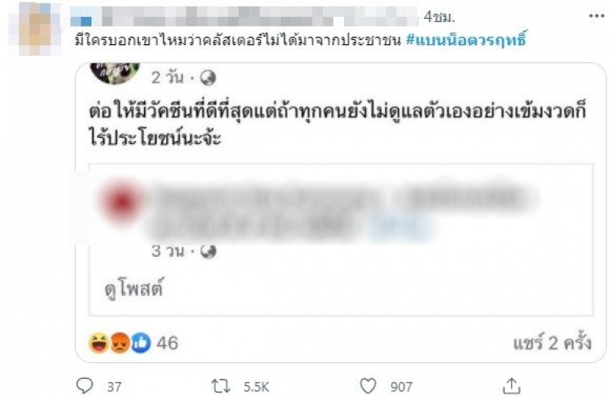Viewport: 610px width, 401px height.
Task: Click the angry reaction emoji
Action: [120, 343]
